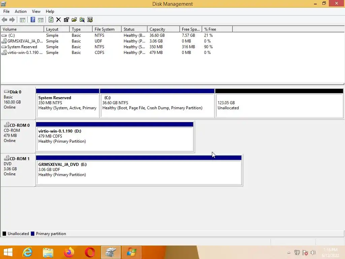Open the Action Center flag icon

click(x=305, y=253)
